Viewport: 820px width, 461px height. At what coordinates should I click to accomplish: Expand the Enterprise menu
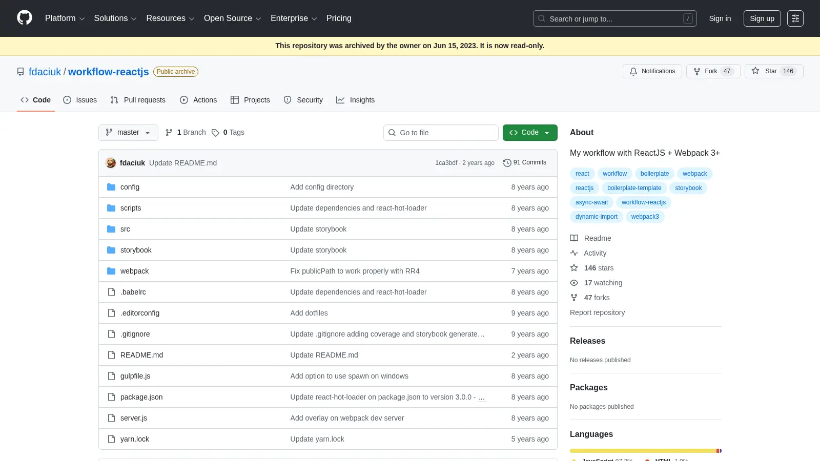pyautogui.click(x=294, y=18)
